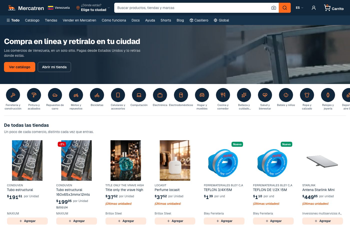Open Ropa y calzado category
Viewport: 350px width, 225px height.
click(307, 99)
